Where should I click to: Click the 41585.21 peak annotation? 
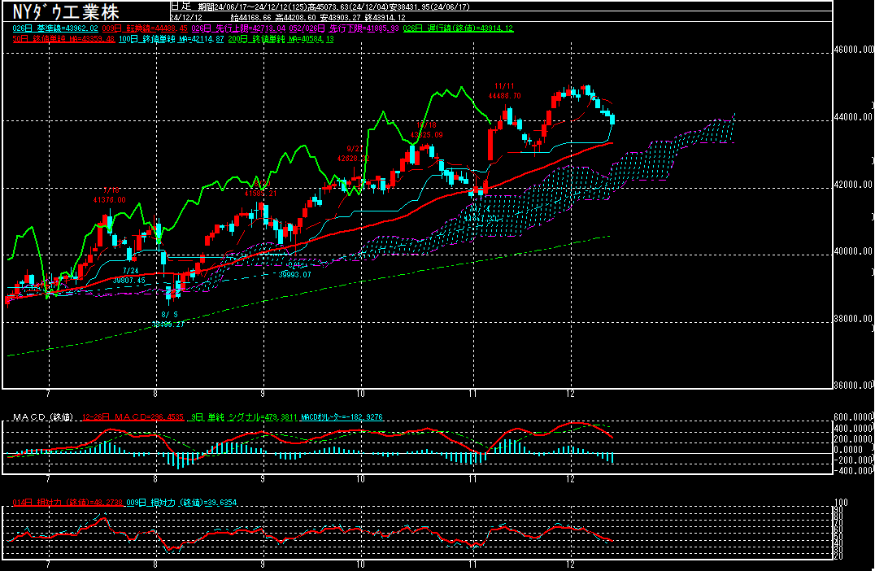[260, 194]
